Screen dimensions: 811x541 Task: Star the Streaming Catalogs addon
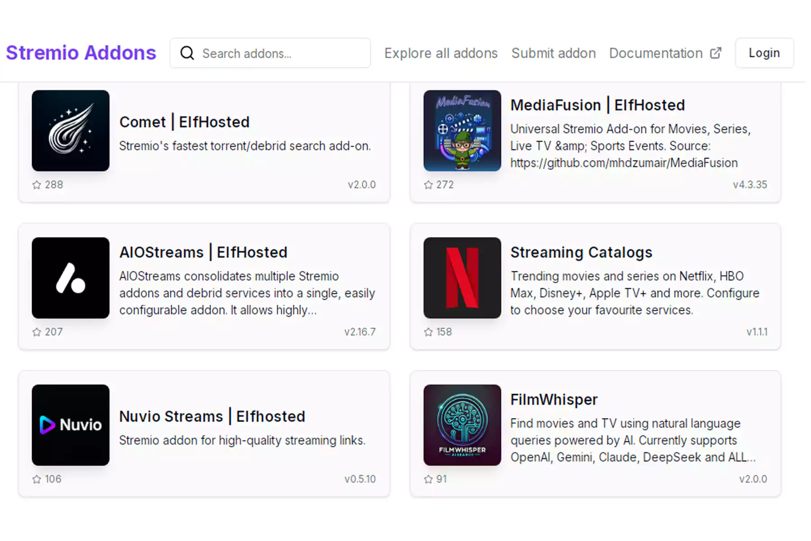[x=428, y=332]
